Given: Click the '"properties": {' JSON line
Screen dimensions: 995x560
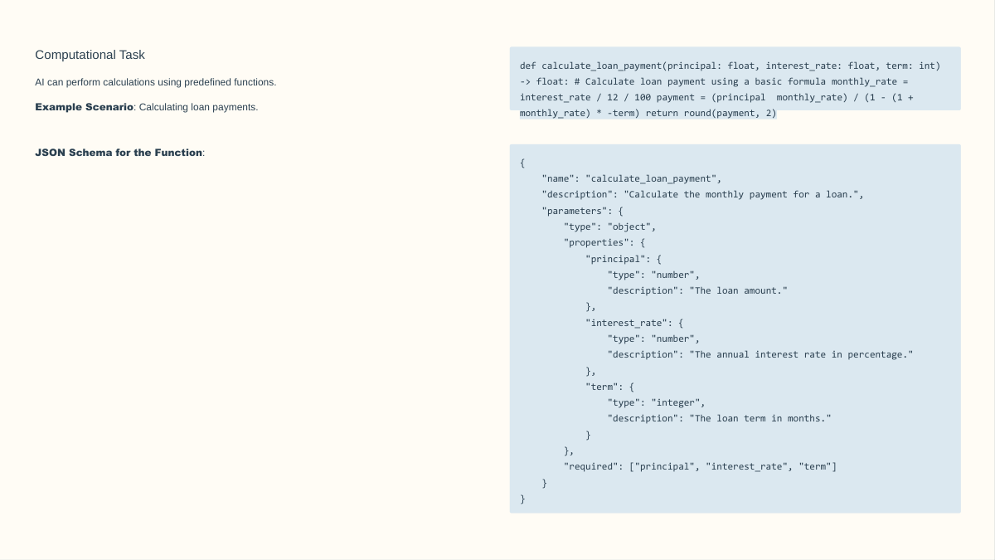Looking at the screenshot, I should coord(604,242).
